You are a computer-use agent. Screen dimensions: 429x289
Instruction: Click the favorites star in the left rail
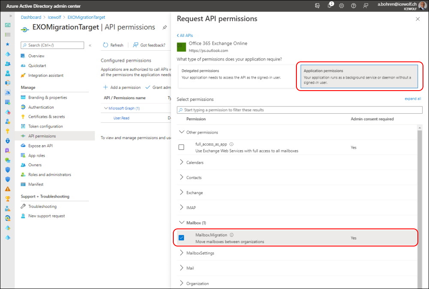(8, 44)
